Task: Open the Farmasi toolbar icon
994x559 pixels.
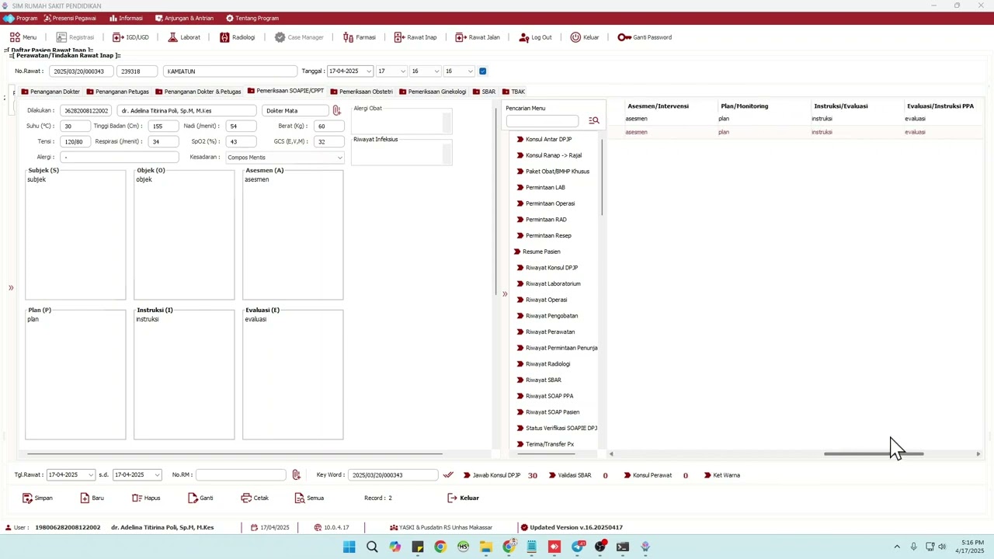Action: click(x=348, y=37)
